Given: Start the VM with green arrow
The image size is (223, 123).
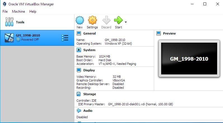Looking at the screenshot, I should (118, 20).
